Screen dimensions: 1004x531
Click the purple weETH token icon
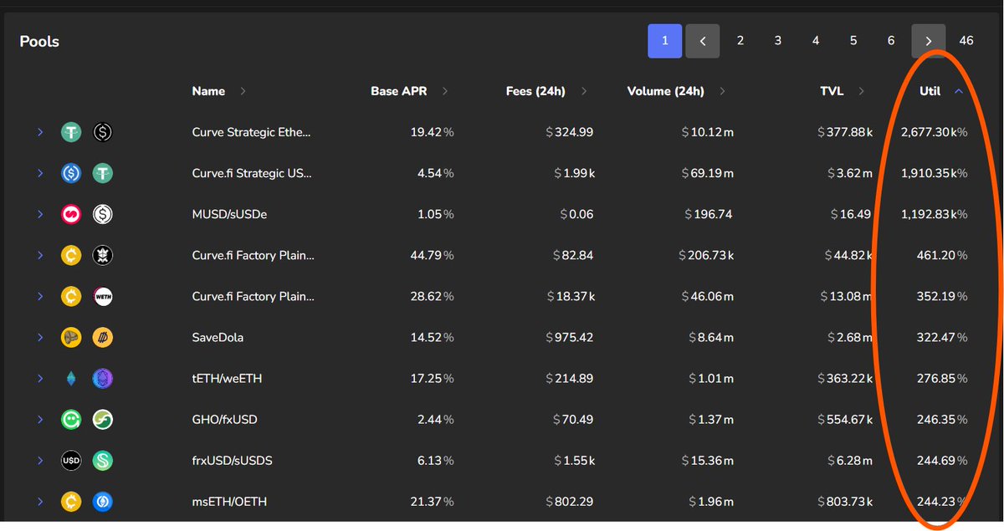(x=103, y=378)
